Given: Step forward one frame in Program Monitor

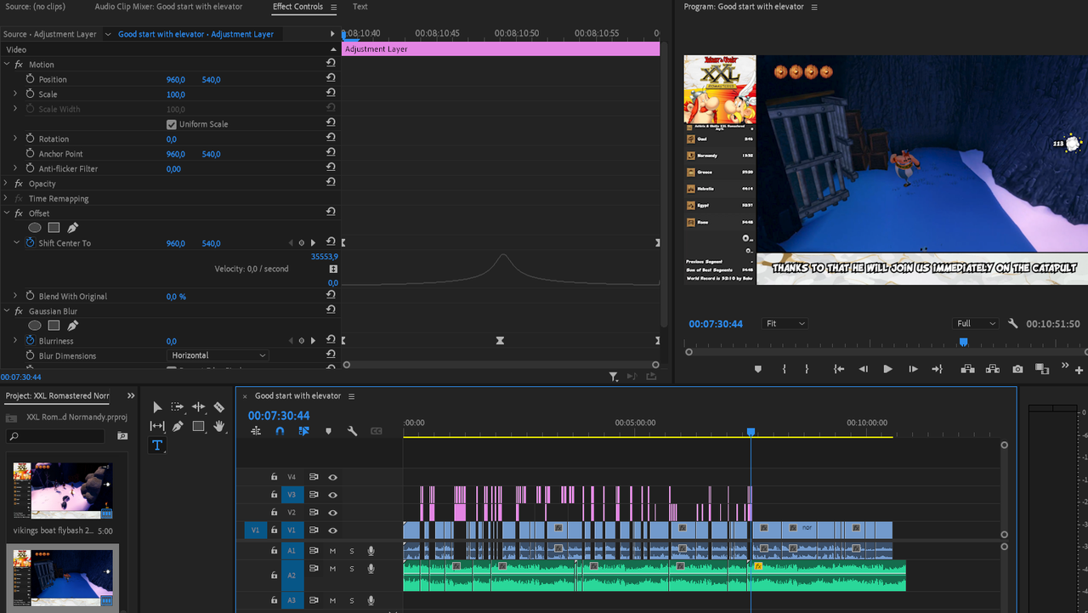Looking at the screenshot, I should click(x=913, y=369).
